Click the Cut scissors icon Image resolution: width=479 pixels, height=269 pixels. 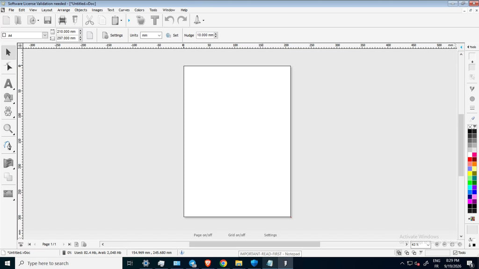[x=89, y=21]
